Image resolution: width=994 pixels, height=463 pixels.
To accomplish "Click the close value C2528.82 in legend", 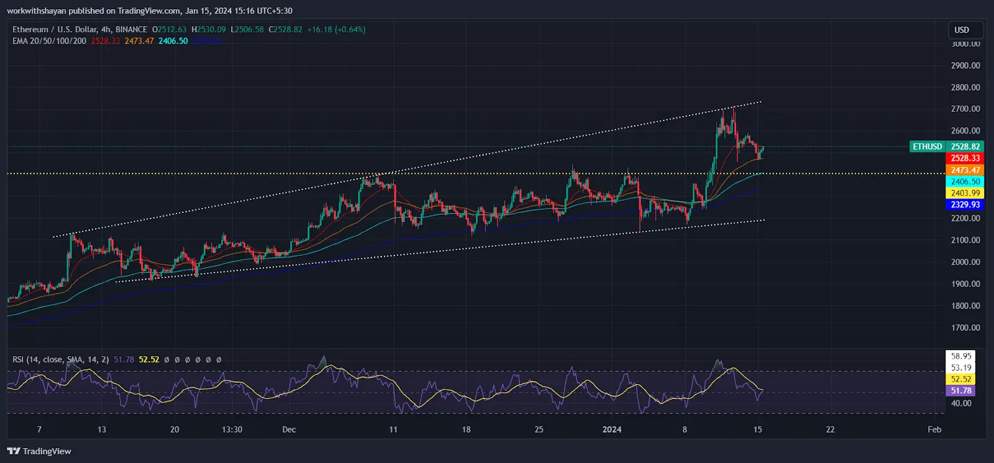I will tap(286, 29).
